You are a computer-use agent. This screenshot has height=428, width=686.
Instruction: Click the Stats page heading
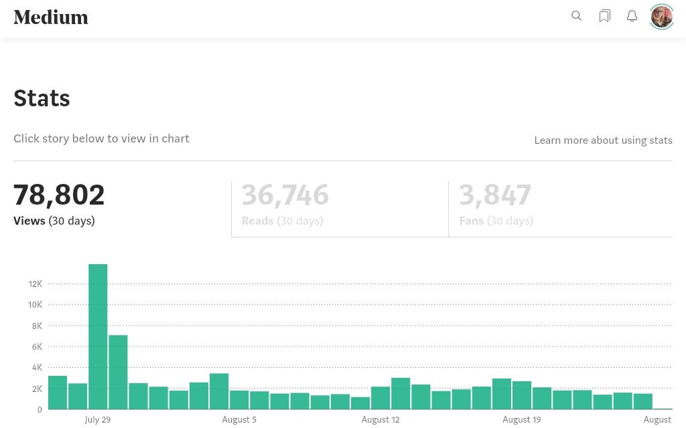click(42, 98)
